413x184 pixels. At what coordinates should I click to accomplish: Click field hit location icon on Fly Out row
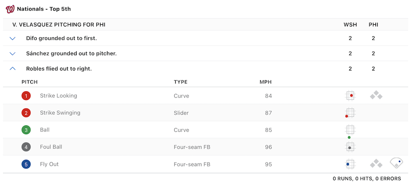click(396, 163)
